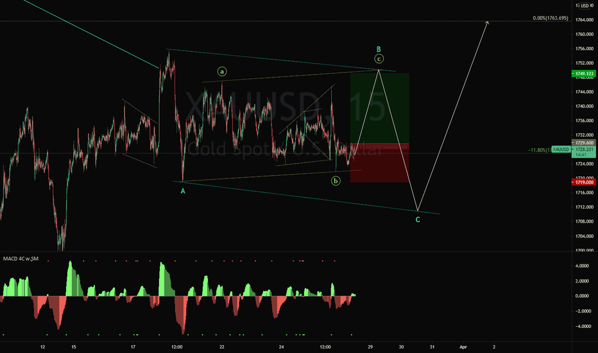Select the red stop zone of long position
The image size is (598, 353).
379,163
